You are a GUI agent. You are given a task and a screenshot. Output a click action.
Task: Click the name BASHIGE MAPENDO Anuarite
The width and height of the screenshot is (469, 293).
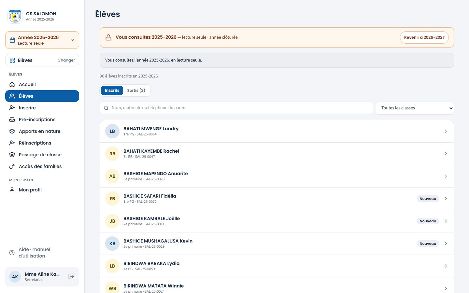click(x=156, y=174)
